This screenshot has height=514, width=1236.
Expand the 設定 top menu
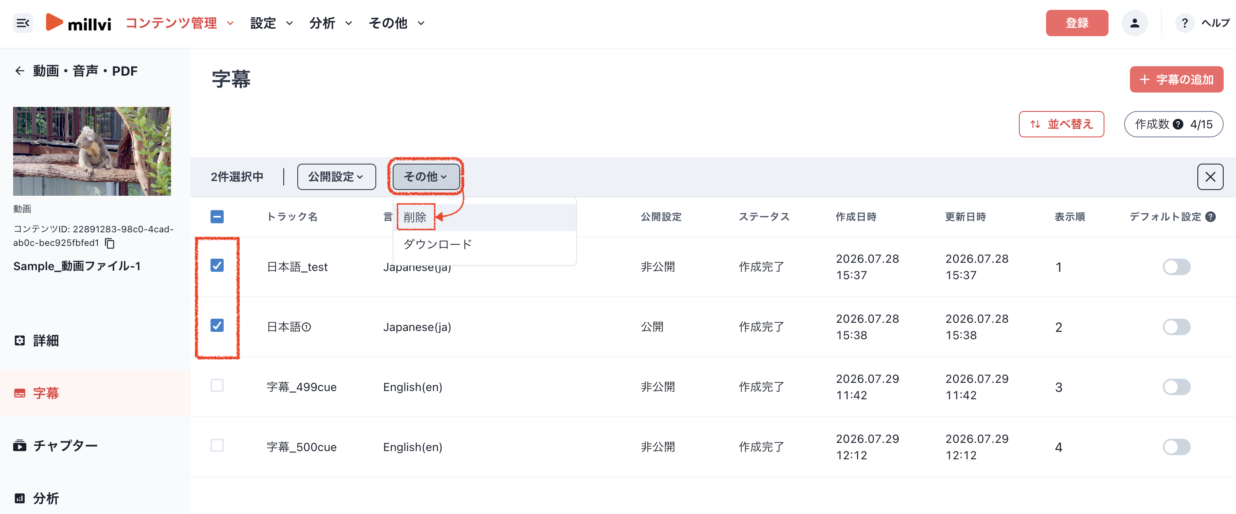(271, 23)
